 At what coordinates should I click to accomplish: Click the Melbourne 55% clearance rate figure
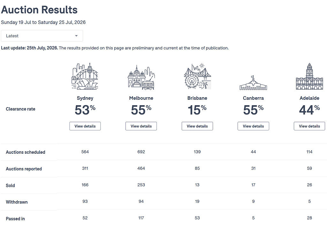coord(141,110)
